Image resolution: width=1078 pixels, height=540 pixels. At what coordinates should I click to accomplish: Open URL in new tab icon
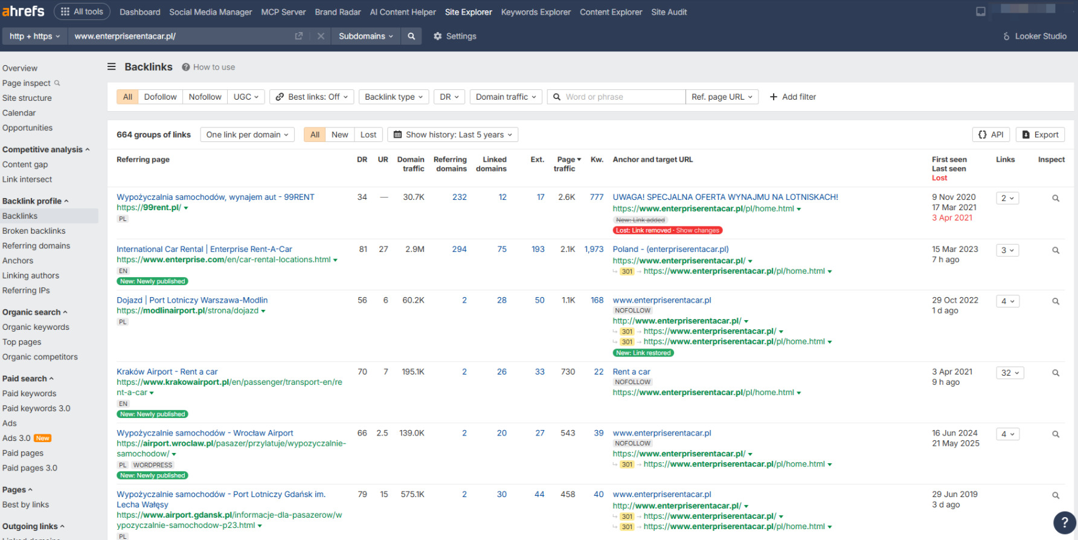click(298, 36)
